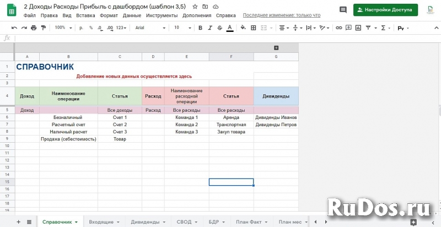This screenshot has height=227, width=441.
Task: Click the undo arrow in the toolbar
Action: click(14, 28)
